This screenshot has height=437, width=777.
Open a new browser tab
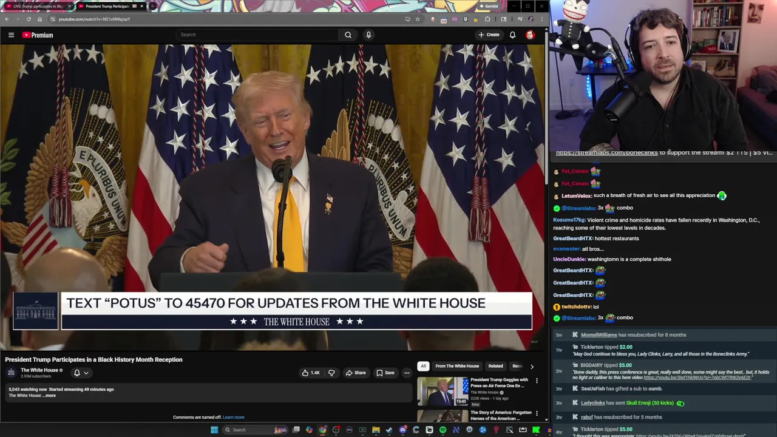(153, 6)
